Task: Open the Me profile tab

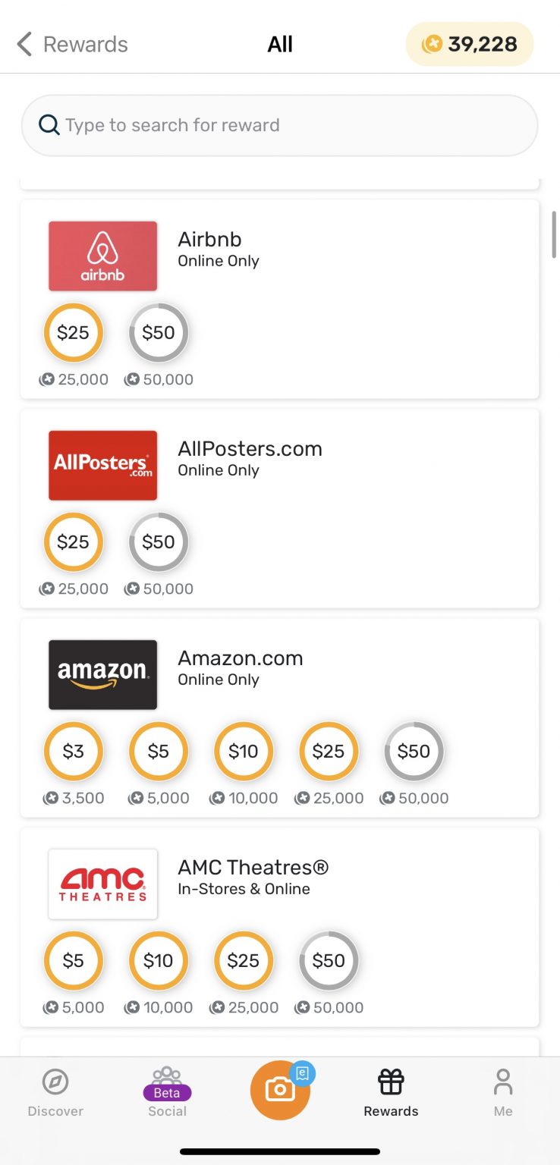Action: click(503, 1092)
